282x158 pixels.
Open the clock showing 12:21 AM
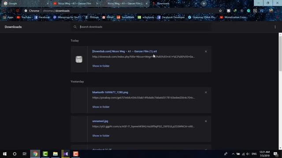tap(264, 154)
